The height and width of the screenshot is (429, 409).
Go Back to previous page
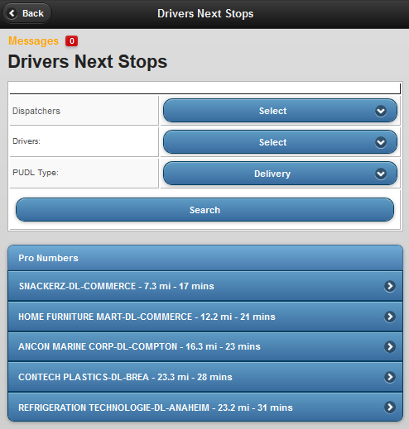click(26, 13)
